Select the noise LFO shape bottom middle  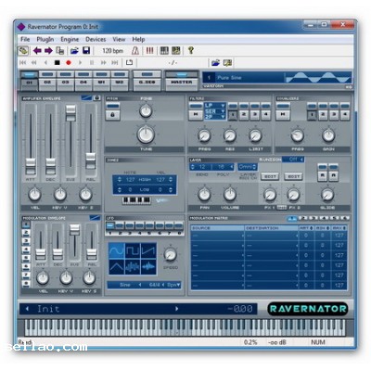(133, 266)
